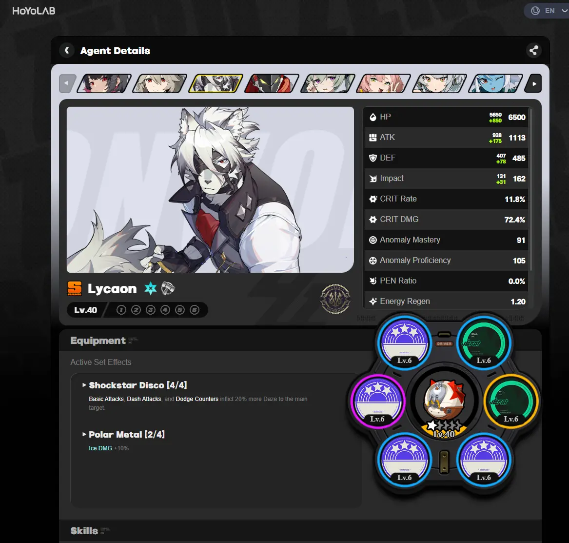
Task: Click the Dash Attacks highlighted term
Action: pyautogui.click(x=144, y=399)
